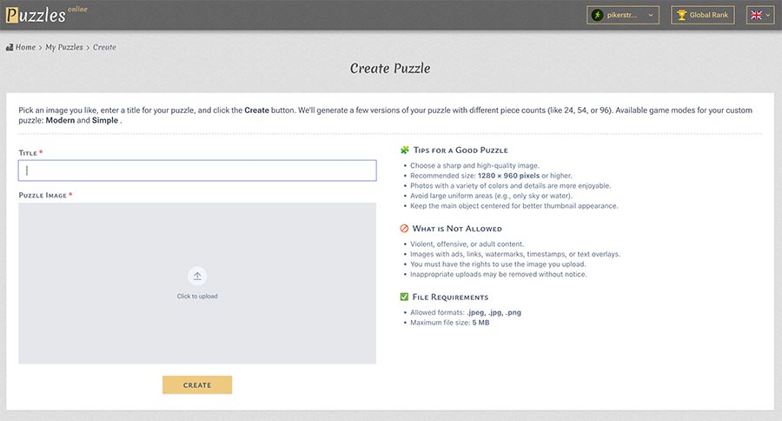Click the Create Puzzle page heading
Viewport: 782px width, 421px height.
tap(390, 68)
